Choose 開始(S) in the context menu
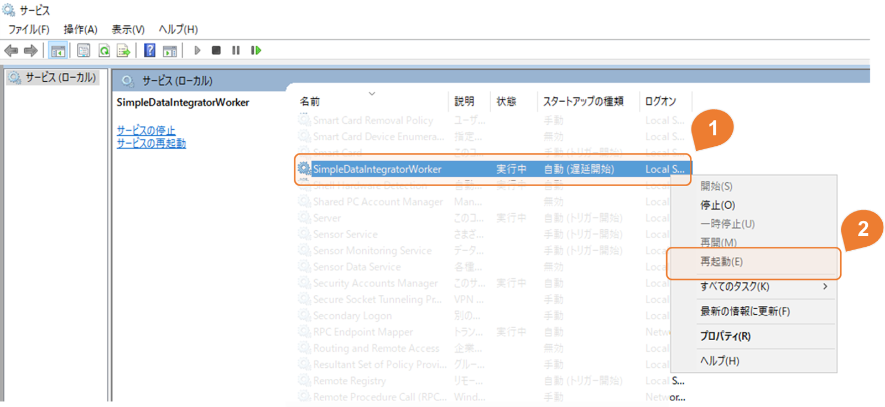The height and width of the screenshot is (407, 885). (753, 186)
